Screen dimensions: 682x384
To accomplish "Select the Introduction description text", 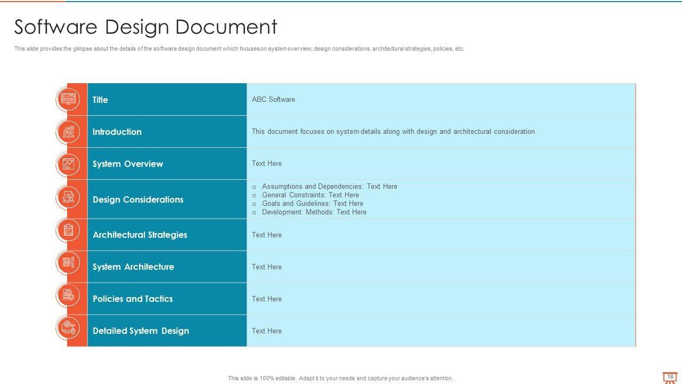I will pyautogui.click(x=393, y=132).
